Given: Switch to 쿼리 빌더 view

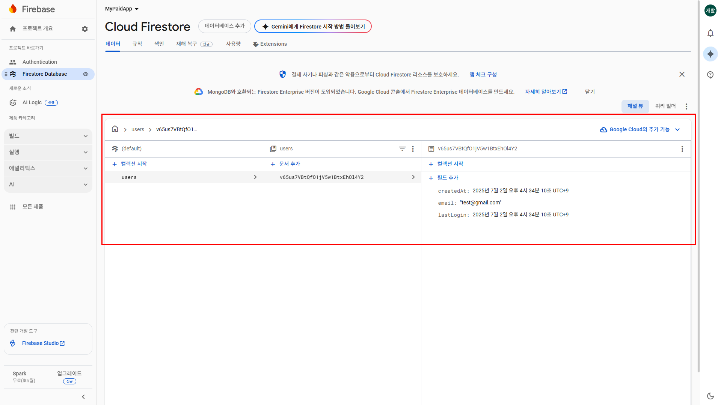Looking at the screenshot, I should pos(665,106).
